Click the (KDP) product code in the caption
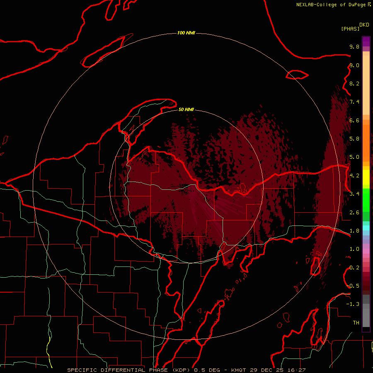The width and height of the screenshot is (373, 373). [182, 370]
